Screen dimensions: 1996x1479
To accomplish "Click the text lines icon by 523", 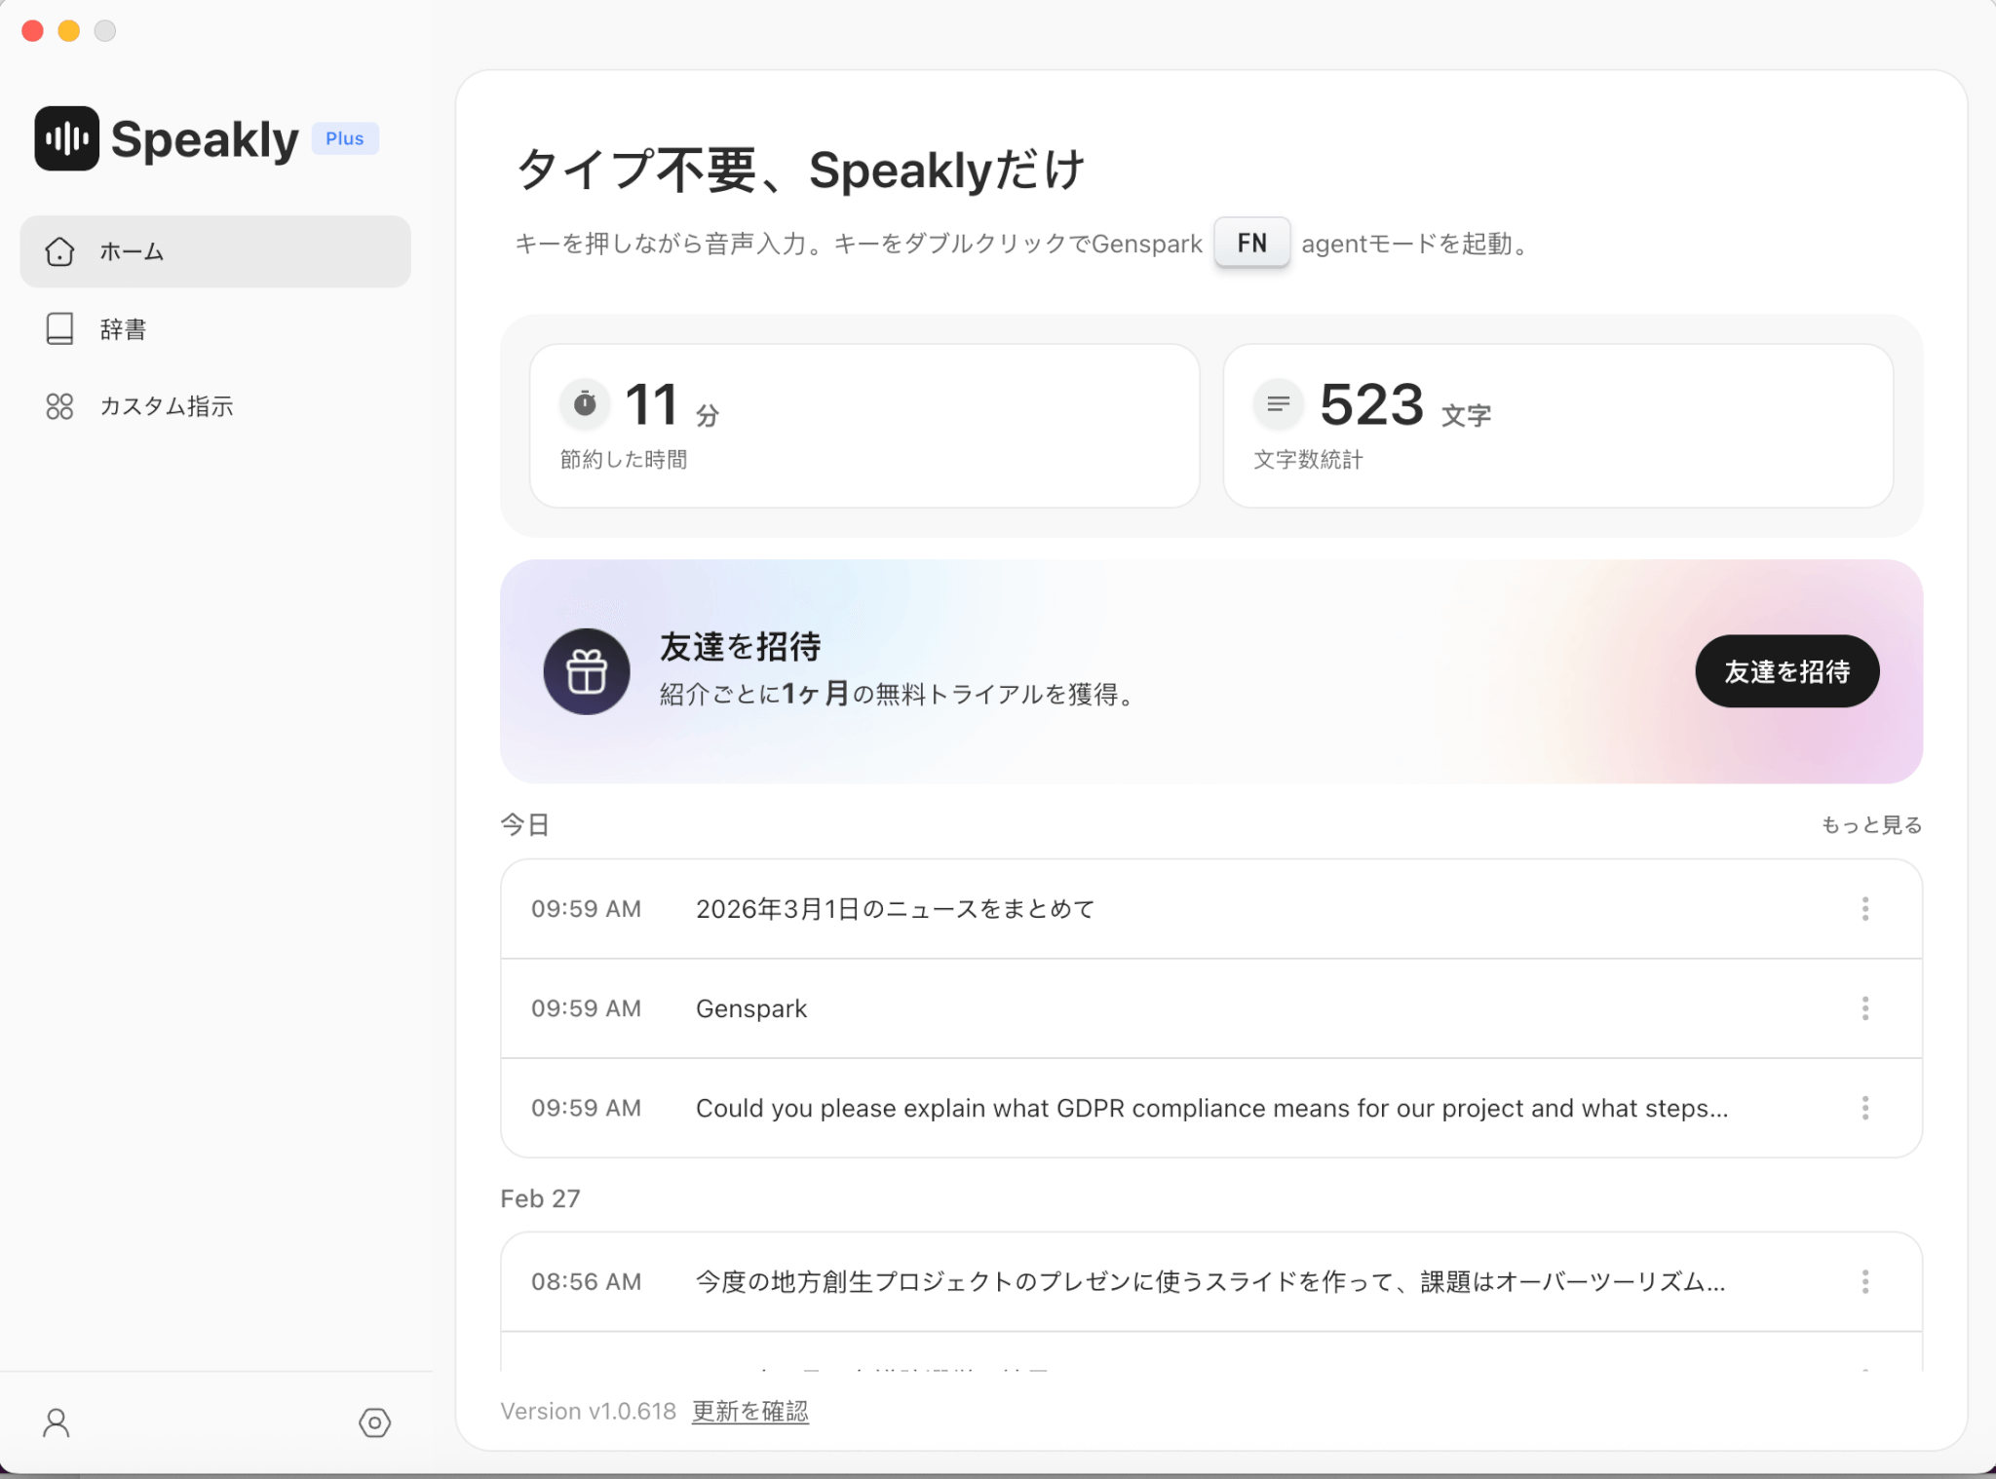I will pyautogui.click(x=1278, y=403).
